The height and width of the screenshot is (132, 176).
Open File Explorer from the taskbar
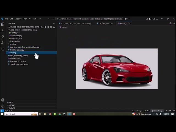45,114
